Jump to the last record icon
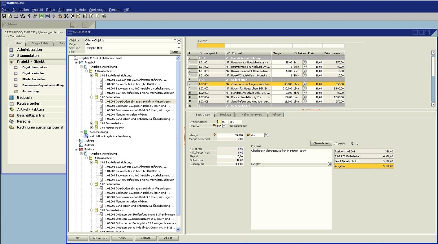This screenshot has height=244, width=438. tap(104, 16)
